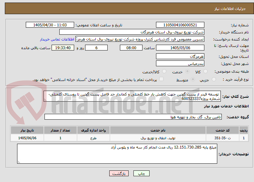Click the توضیحات خریدار textarea

(117, 154)
